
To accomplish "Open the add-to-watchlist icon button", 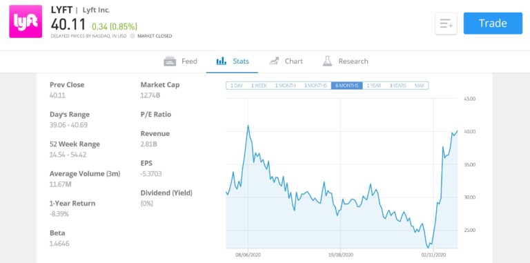I will click(x=446, y=23).
